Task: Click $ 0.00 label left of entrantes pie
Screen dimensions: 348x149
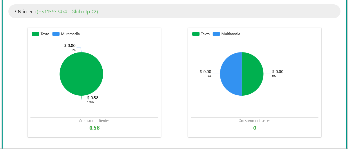Action: click(x=205, y=72)
